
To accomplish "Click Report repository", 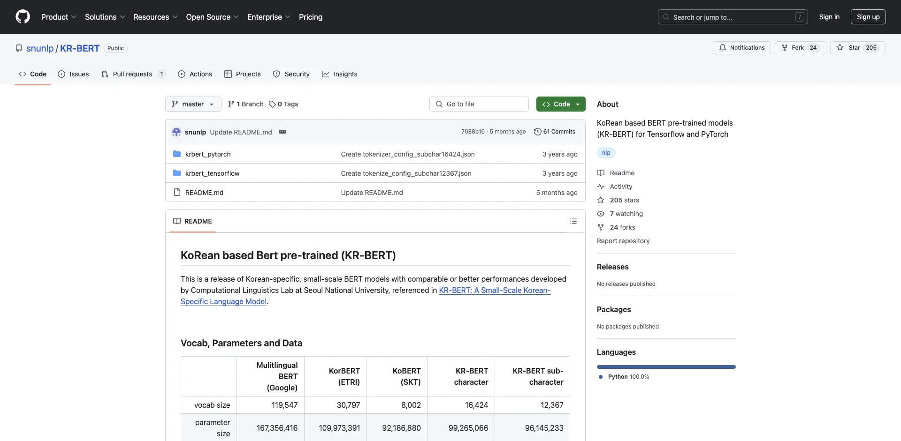I will point(623,241).
